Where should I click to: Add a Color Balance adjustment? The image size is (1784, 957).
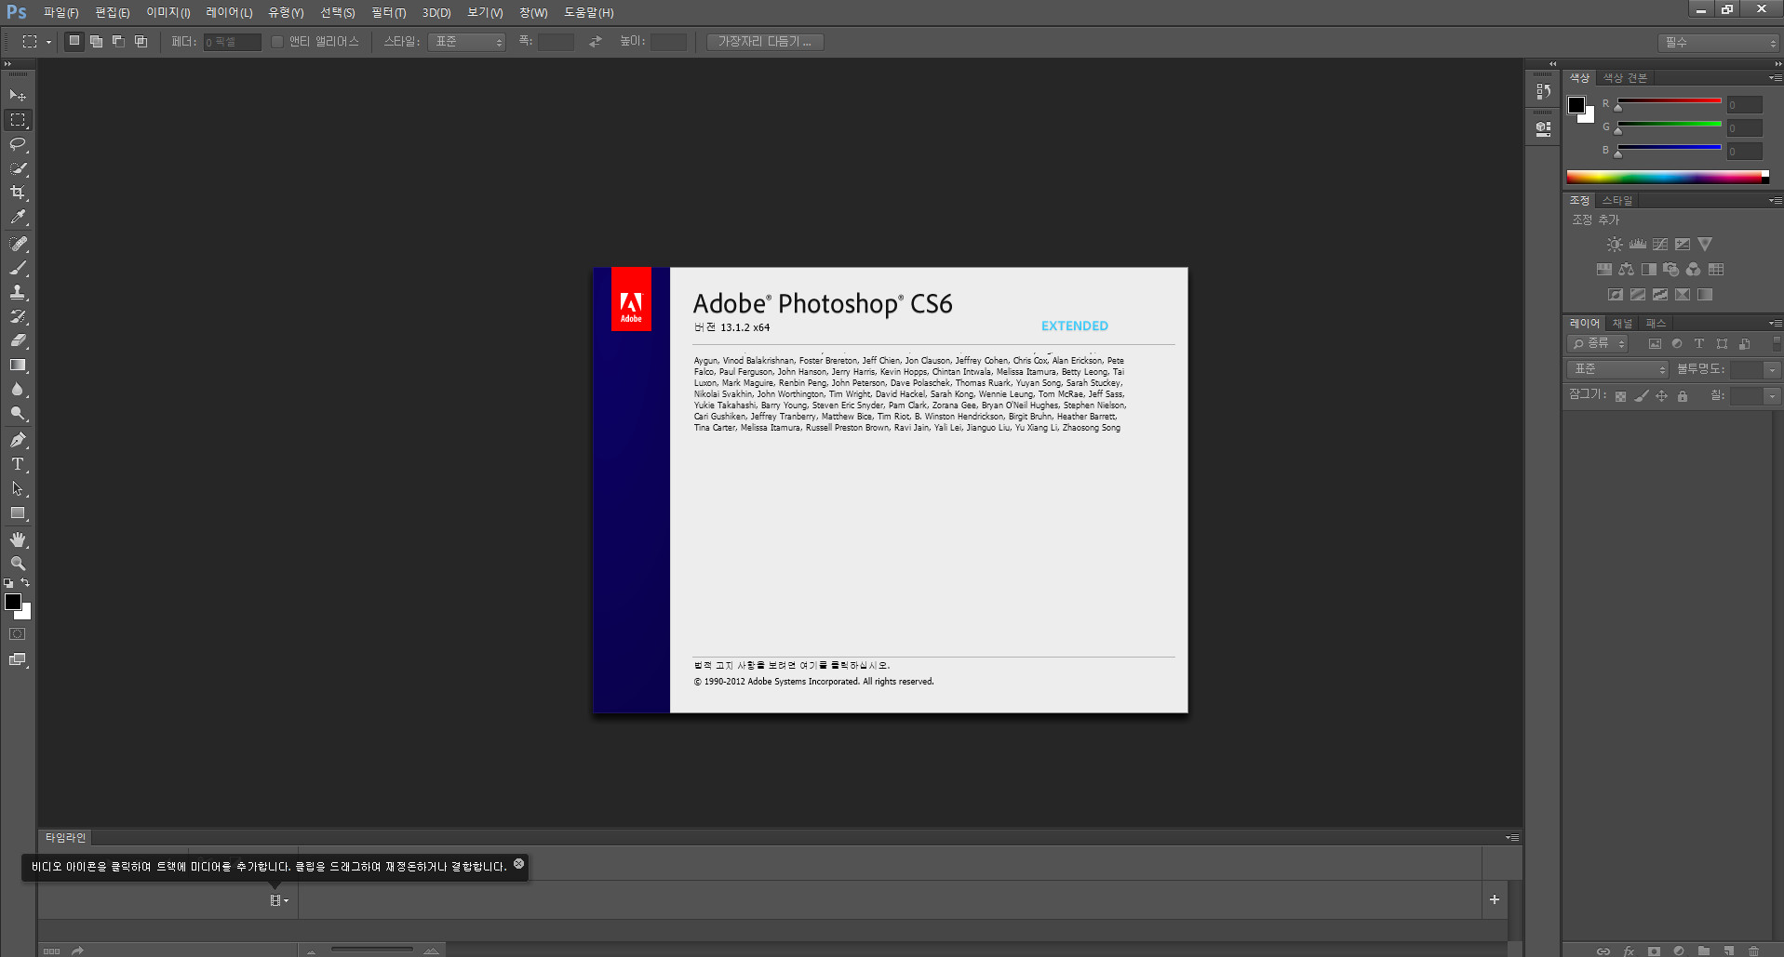pos(1626,270)
